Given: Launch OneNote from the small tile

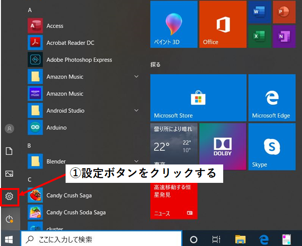Looking at the screenshot, I should [x=284, y=36].
